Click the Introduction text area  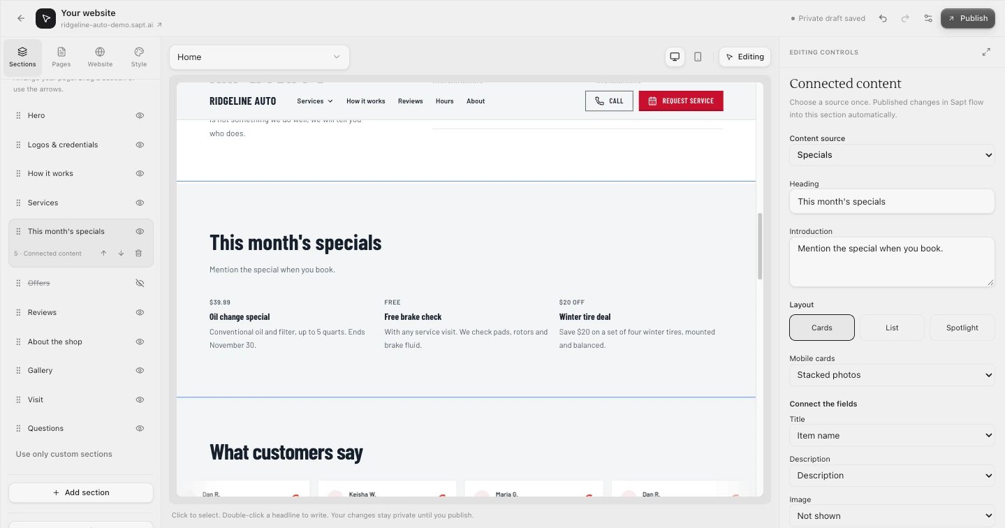coord(892,262)
